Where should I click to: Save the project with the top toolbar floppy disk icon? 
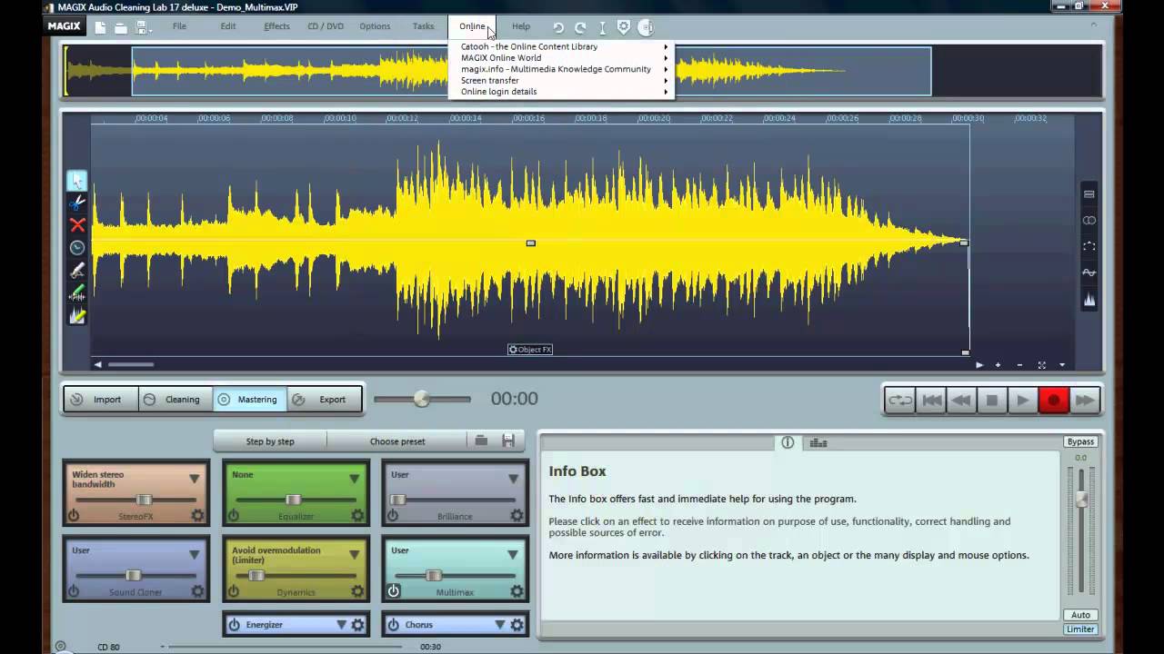coord(141,27)
